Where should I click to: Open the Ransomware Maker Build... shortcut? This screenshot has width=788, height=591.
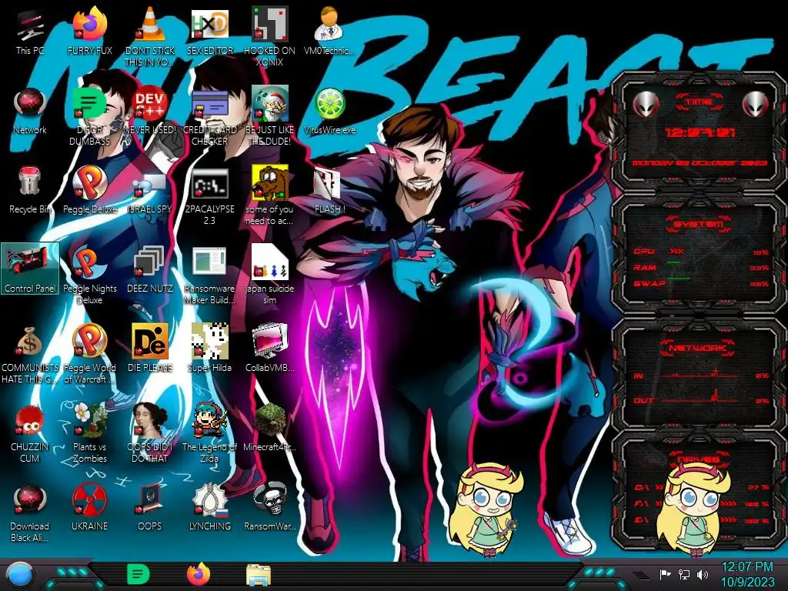[x=209, y=275]
